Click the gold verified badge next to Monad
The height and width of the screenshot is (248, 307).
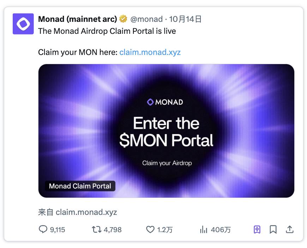tap(122, 19)
